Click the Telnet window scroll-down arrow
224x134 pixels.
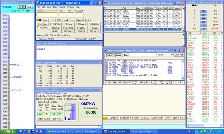pyautogui.click(x=183, y=79)
